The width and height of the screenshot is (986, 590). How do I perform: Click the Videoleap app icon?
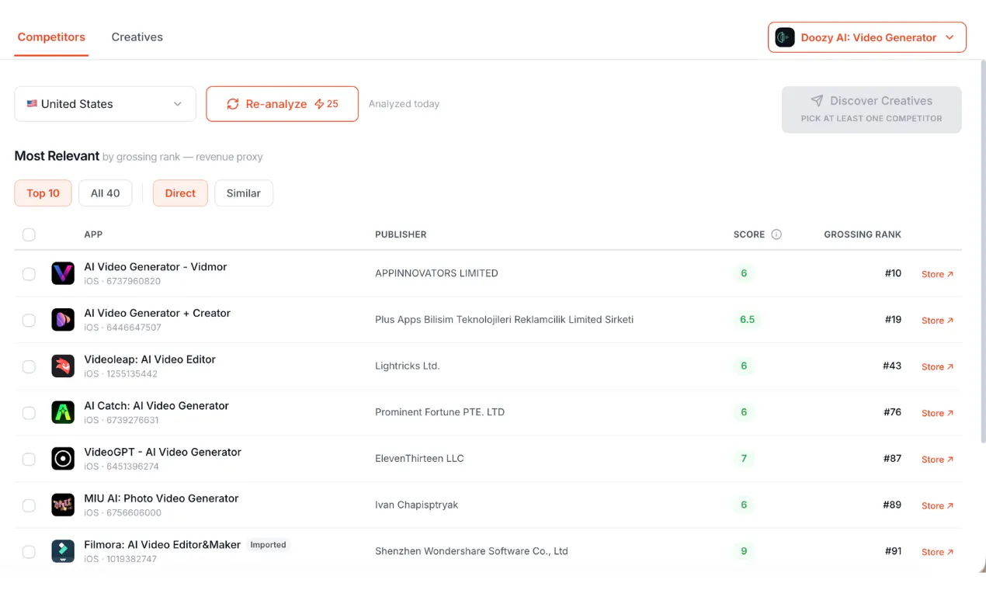coord(63,366)
